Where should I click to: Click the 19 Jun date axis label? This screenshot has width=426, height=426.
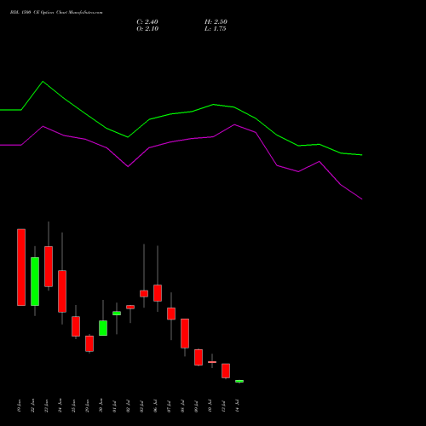click(20, 406)
